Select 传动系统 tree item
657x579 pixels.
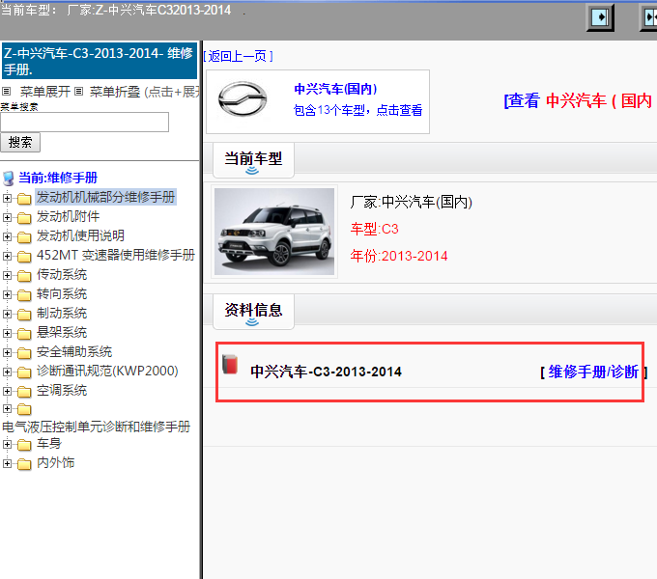pos(62,274)
